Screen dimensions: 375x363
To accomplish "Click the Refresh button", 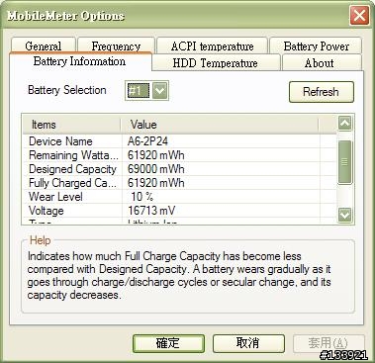I will [x=322, y=92].
